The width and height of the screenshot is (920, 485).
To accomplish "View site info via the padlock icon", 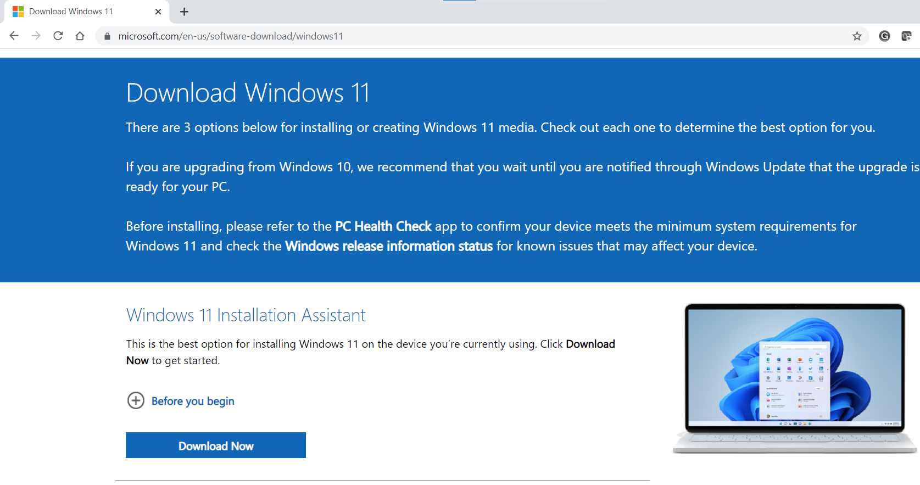I will tap(107, 36).
